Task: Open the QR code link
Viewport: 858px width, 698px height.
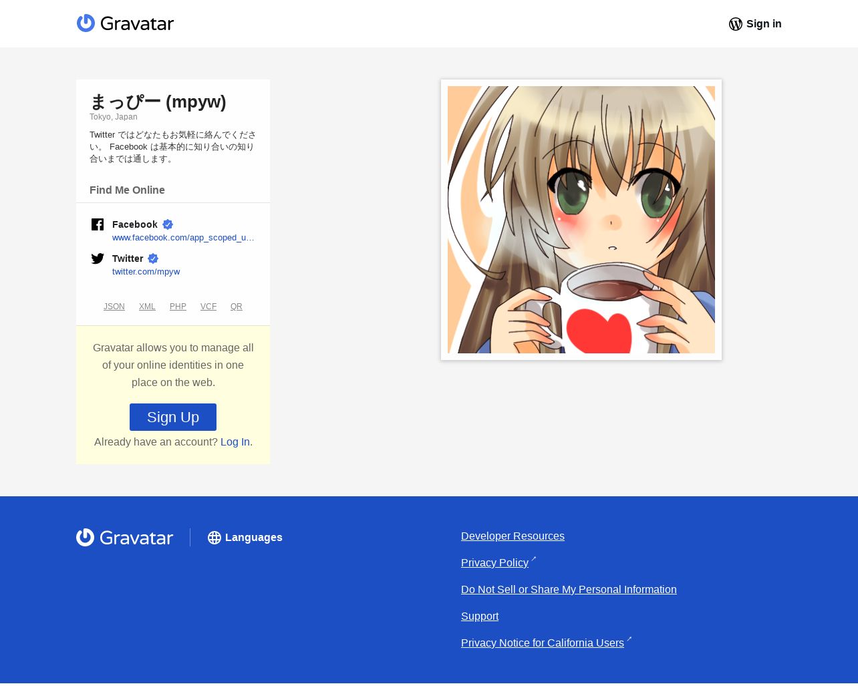Action: click(237, 307)
